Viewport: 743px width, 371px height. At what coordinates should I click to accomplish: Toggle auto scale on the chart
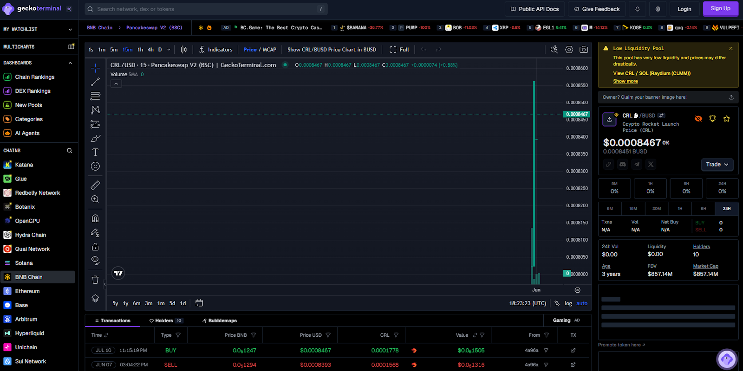point(582,303)
